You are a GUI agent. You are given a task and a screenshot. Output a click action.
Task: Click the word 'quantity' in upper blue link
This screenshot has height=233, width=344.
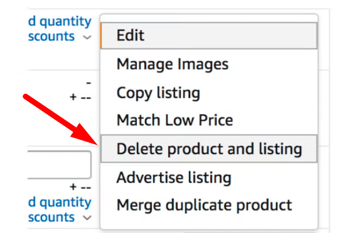coord(65,22)
